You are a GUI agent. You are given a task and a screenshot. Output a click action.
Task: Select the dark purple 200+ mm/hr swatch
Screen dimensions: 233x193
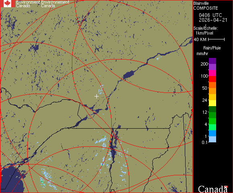pos(213,61)
